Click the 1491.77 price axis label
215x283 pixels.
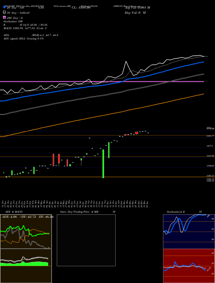[x=211, y=136]
